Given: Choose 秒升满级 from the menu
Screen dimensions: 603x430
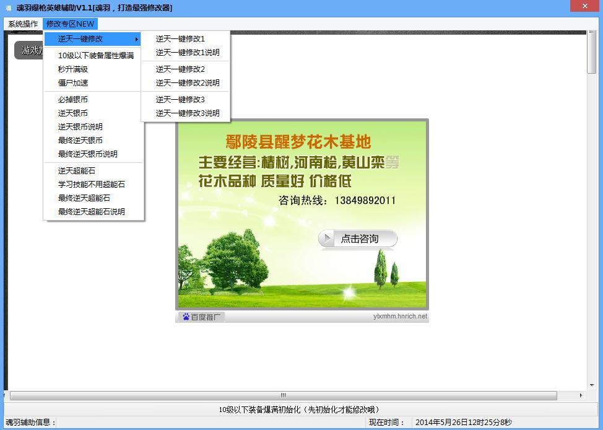Looking at the screenshot, I should pos(73,69).
